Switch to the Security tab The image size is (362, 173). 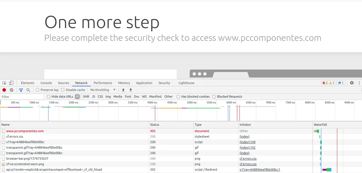(164, 83)
